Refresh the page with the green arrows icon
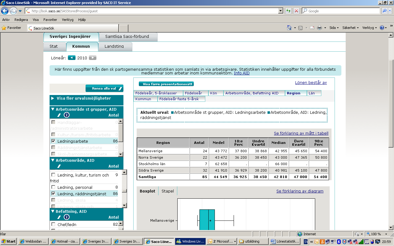Viewport: 394px width, 246px height. pyautogui.click(x=288, y=11)
